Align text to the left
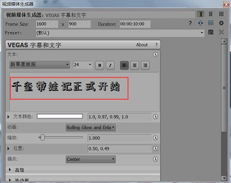This screenshot has height=183, width=231. click(124, 65)
